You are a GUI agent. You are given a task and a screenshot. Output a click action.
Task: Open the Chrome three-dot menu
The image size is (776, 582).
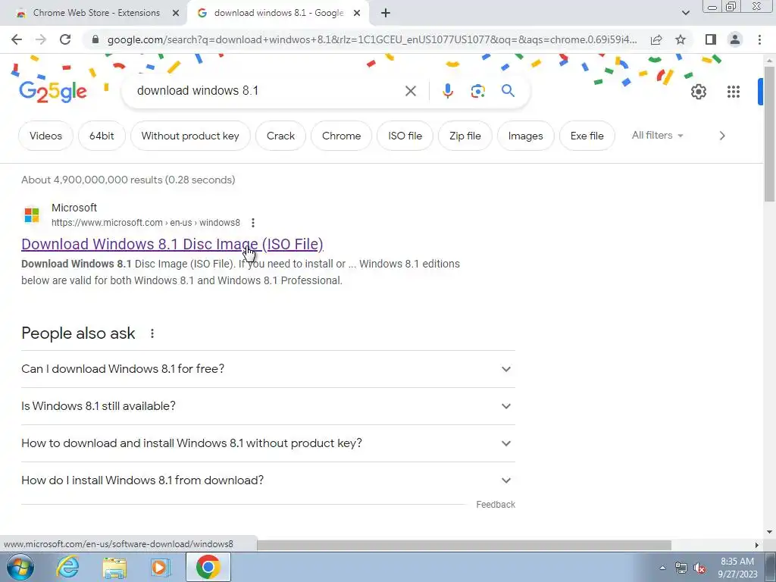(759, 39)
